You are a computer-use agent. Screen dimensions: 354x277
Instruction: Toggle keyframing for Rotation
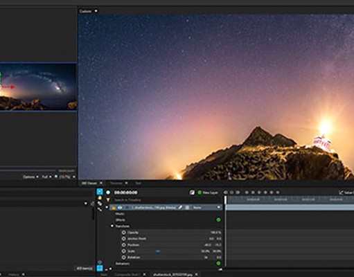tap(124, 257)
